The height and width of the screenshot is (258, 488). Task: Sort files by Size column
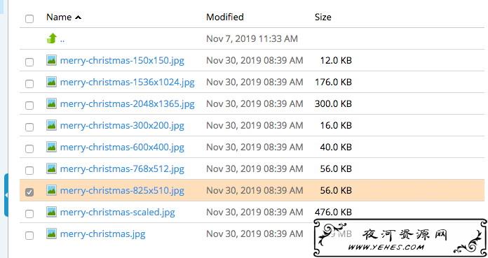tap(323, 17)
